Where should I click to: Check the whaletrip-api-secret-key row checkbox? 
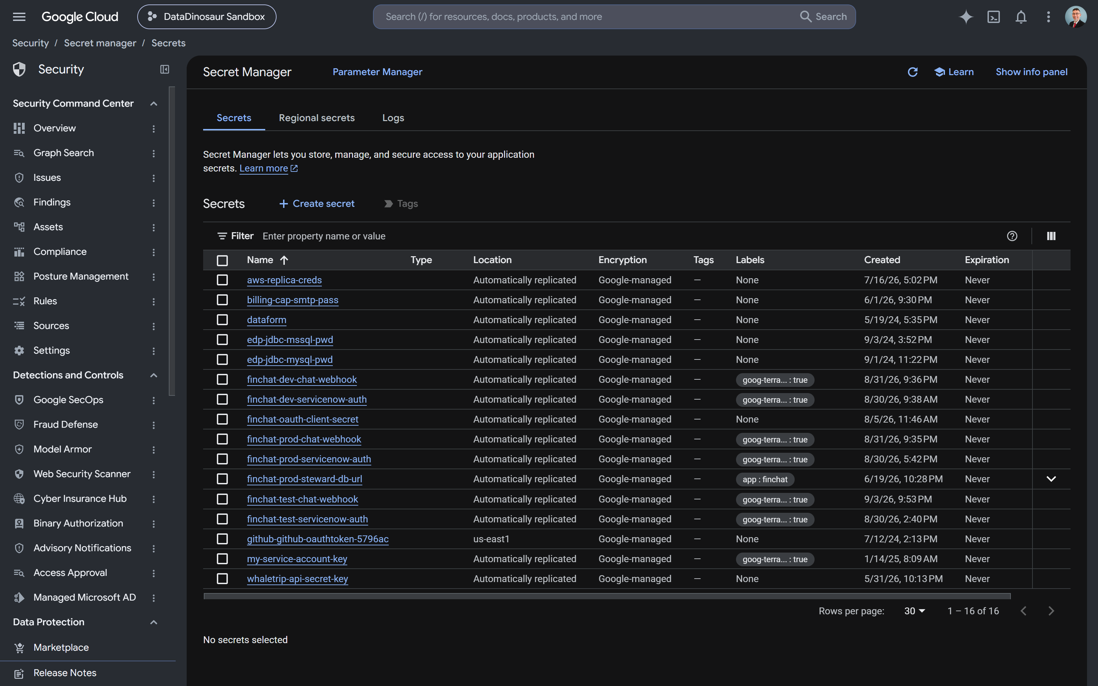(222, 579)
